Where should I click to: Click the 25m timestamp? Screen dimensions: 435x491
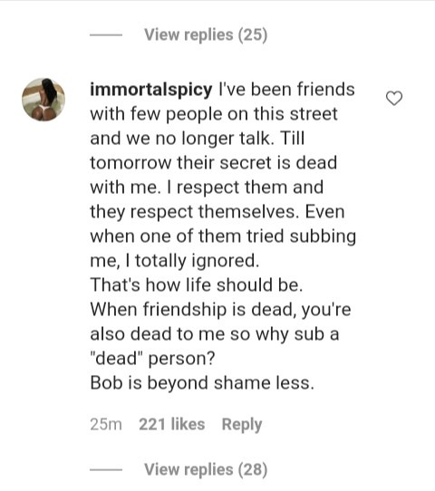[106, 425]
